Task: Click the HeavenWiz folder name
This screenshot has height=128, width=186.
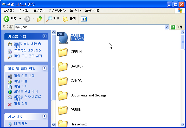Action: [x=79, y=124]
